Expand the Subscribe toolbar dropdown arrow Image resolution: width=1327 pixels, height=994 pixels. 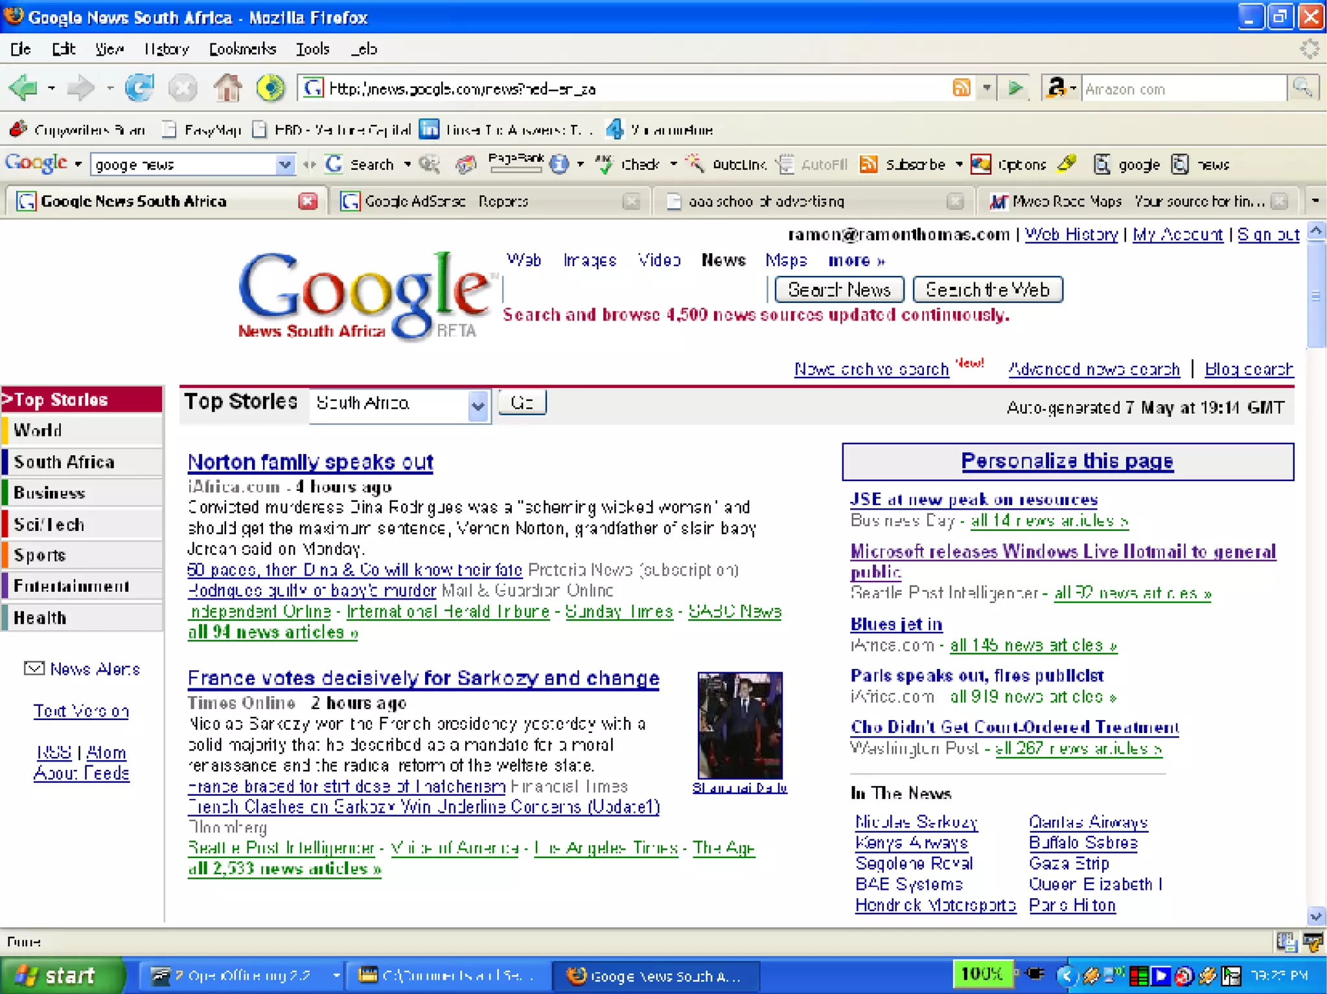pos(959,164)
